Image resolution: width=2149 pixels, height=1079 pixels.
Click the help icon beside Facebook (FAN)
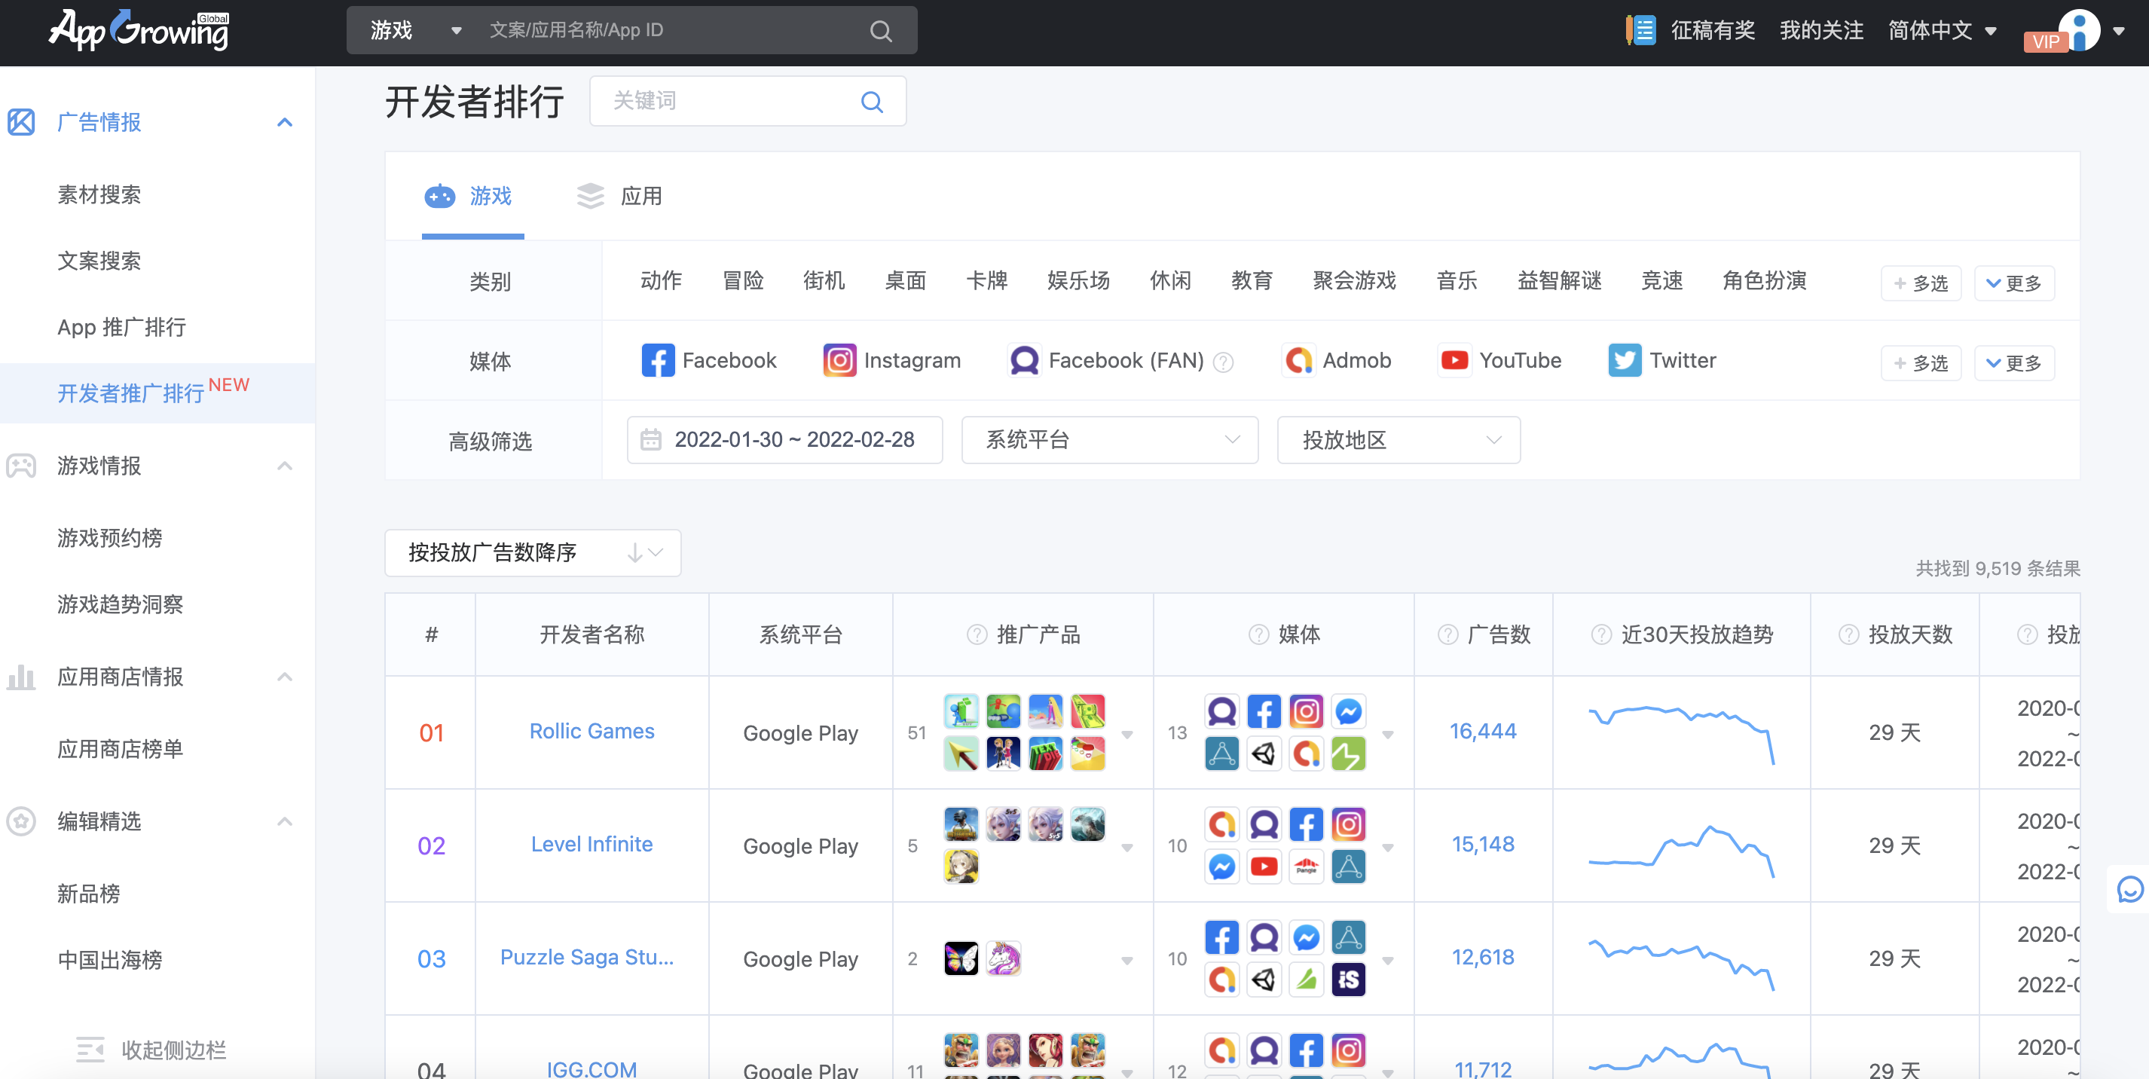pyautogui.click(x=1223, y=362)
